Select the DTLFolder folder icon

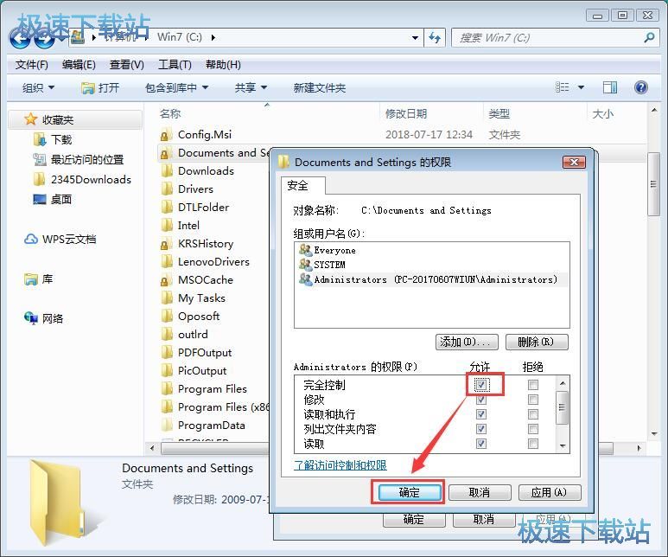pos(167,208)
